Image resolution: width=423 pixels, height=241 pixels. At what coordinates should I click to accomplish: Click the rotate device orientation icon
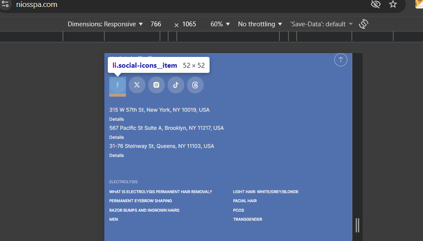(x=363, y=24)
